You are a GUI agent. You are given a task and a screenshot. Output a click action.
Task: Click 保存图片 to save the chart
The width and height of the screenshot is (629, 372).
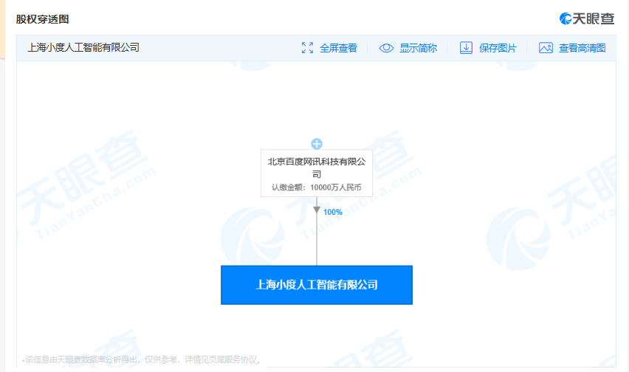click(498, 48)
